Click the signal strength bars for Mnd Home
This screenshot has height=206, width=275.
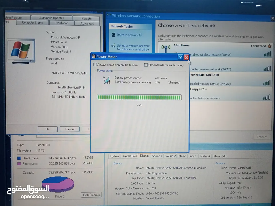[267, 54]
